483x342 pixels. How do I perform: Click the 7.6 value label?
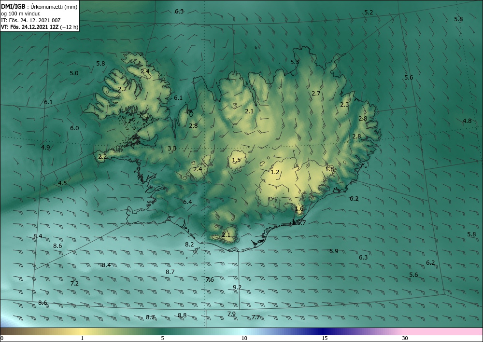pos(210,280)
